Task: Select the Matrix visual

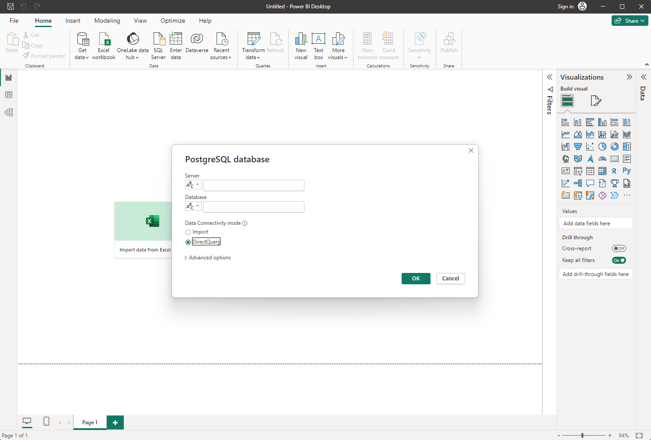Action: coord(602,171)
